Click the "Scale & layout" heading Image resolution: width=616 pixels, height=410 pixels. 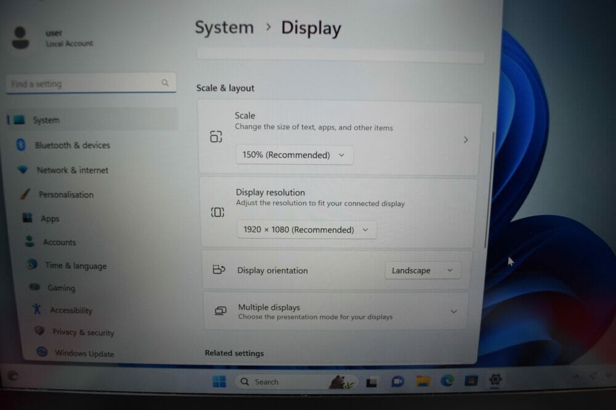(225, 88)
